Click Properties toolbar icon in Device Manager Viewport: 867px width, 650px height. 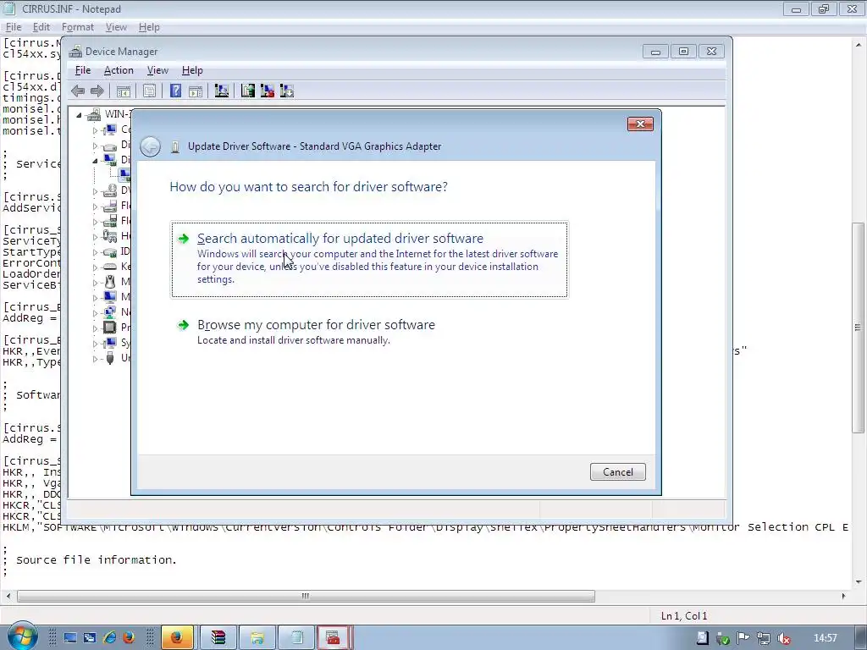point(149,91)
